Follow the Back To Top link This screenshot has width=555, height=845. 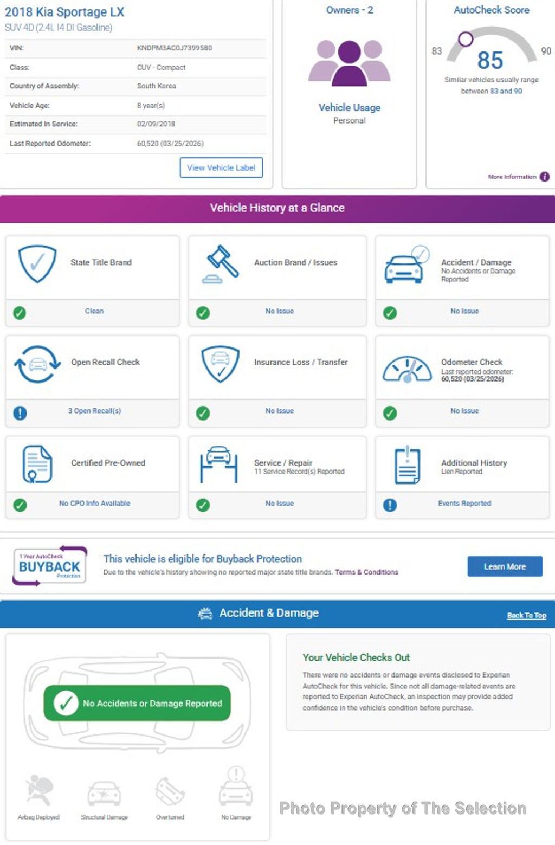[x=526, y=615]
